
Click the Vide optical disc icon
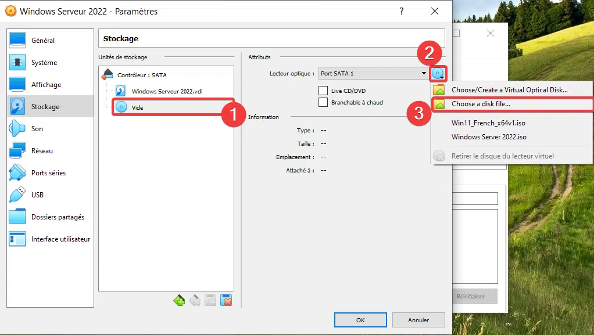click(x=121, y=107)
